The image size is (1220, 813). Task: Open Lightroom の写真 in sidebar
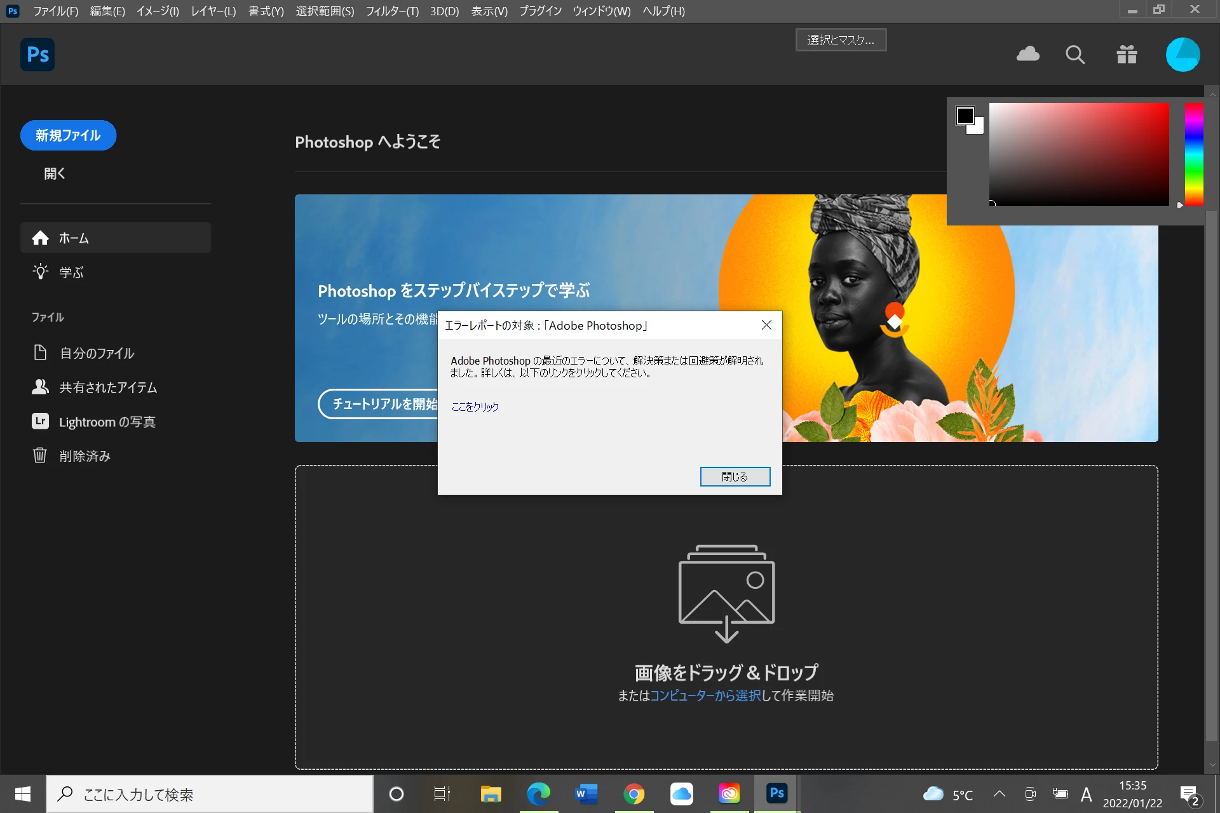[x=107, y=422]
